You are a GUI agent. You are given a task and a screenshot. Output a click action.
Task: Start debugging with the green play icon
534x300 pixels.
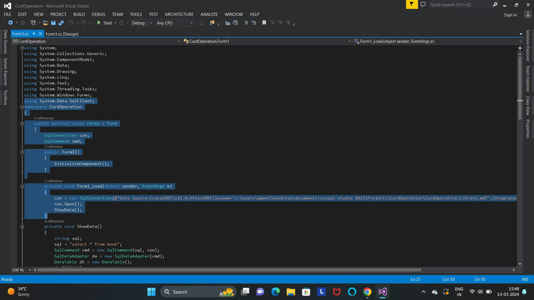(99, 23)
